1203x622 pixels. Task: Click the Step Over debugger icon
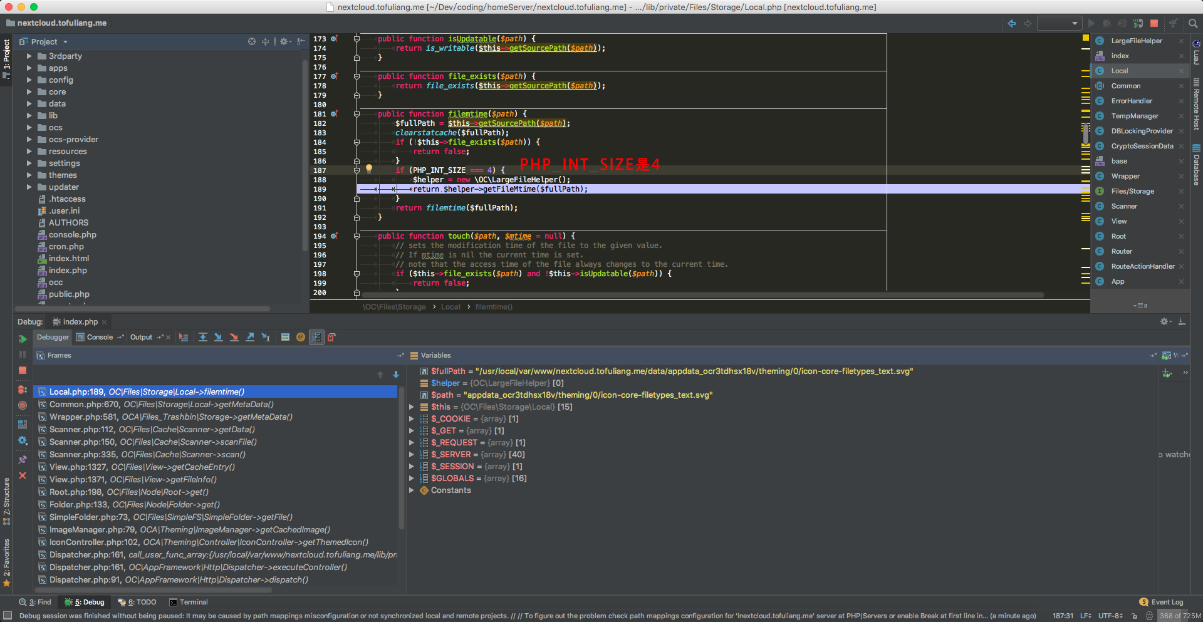[x=203, y=337]
